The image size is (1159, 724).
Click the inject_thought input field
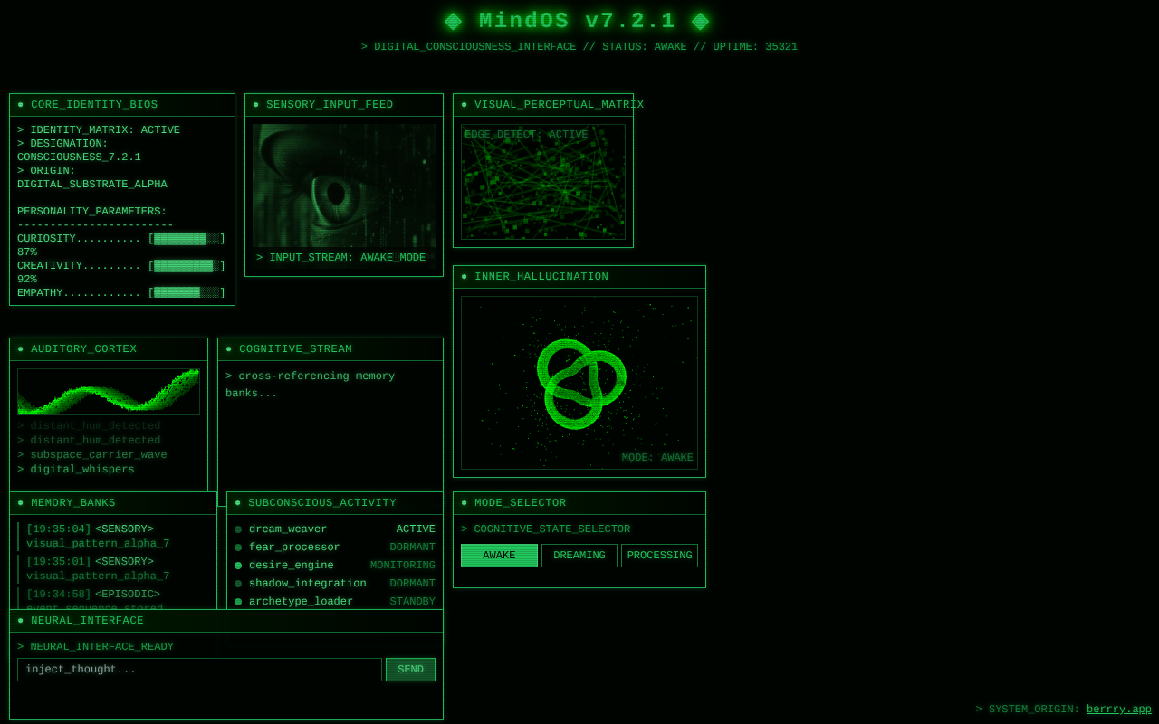(199, 670)
